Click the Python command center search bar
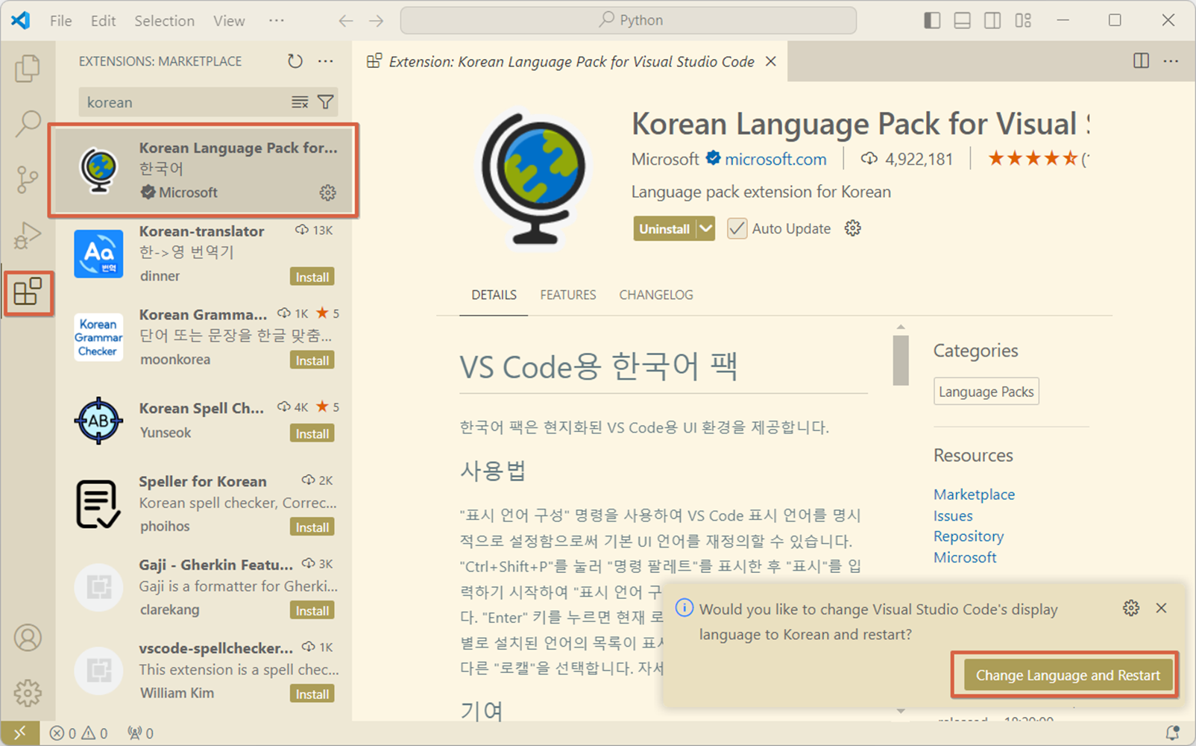Screen dimensions: 1196x746 629,20
